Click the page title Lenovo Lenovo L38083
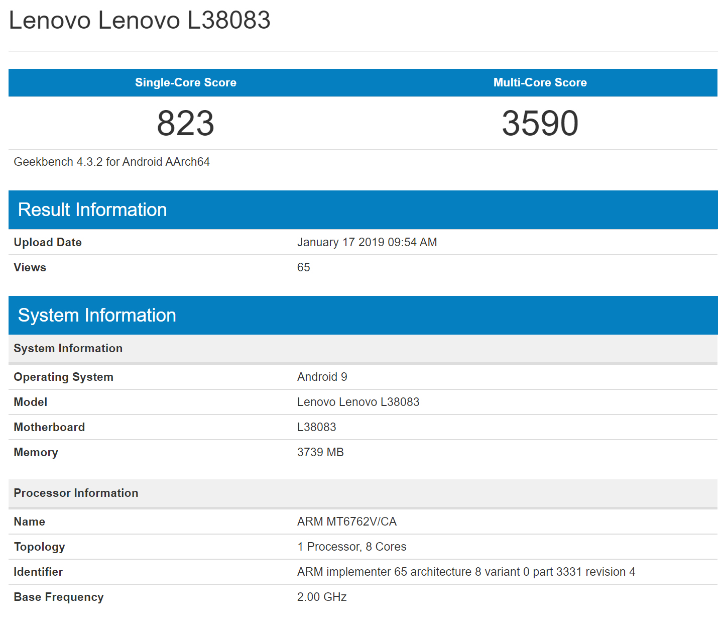Screen dimensions: 723x621 pyautogui.click(x=140, y=21)
